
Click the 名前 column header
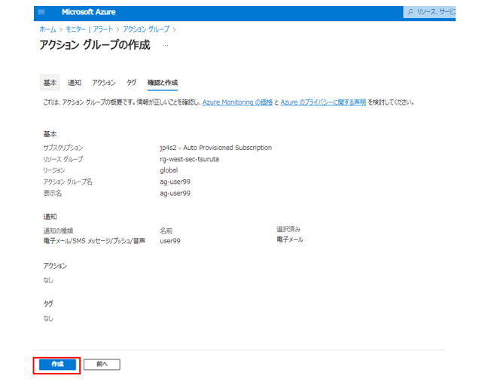pyautogui.click(x=166, y=231)
